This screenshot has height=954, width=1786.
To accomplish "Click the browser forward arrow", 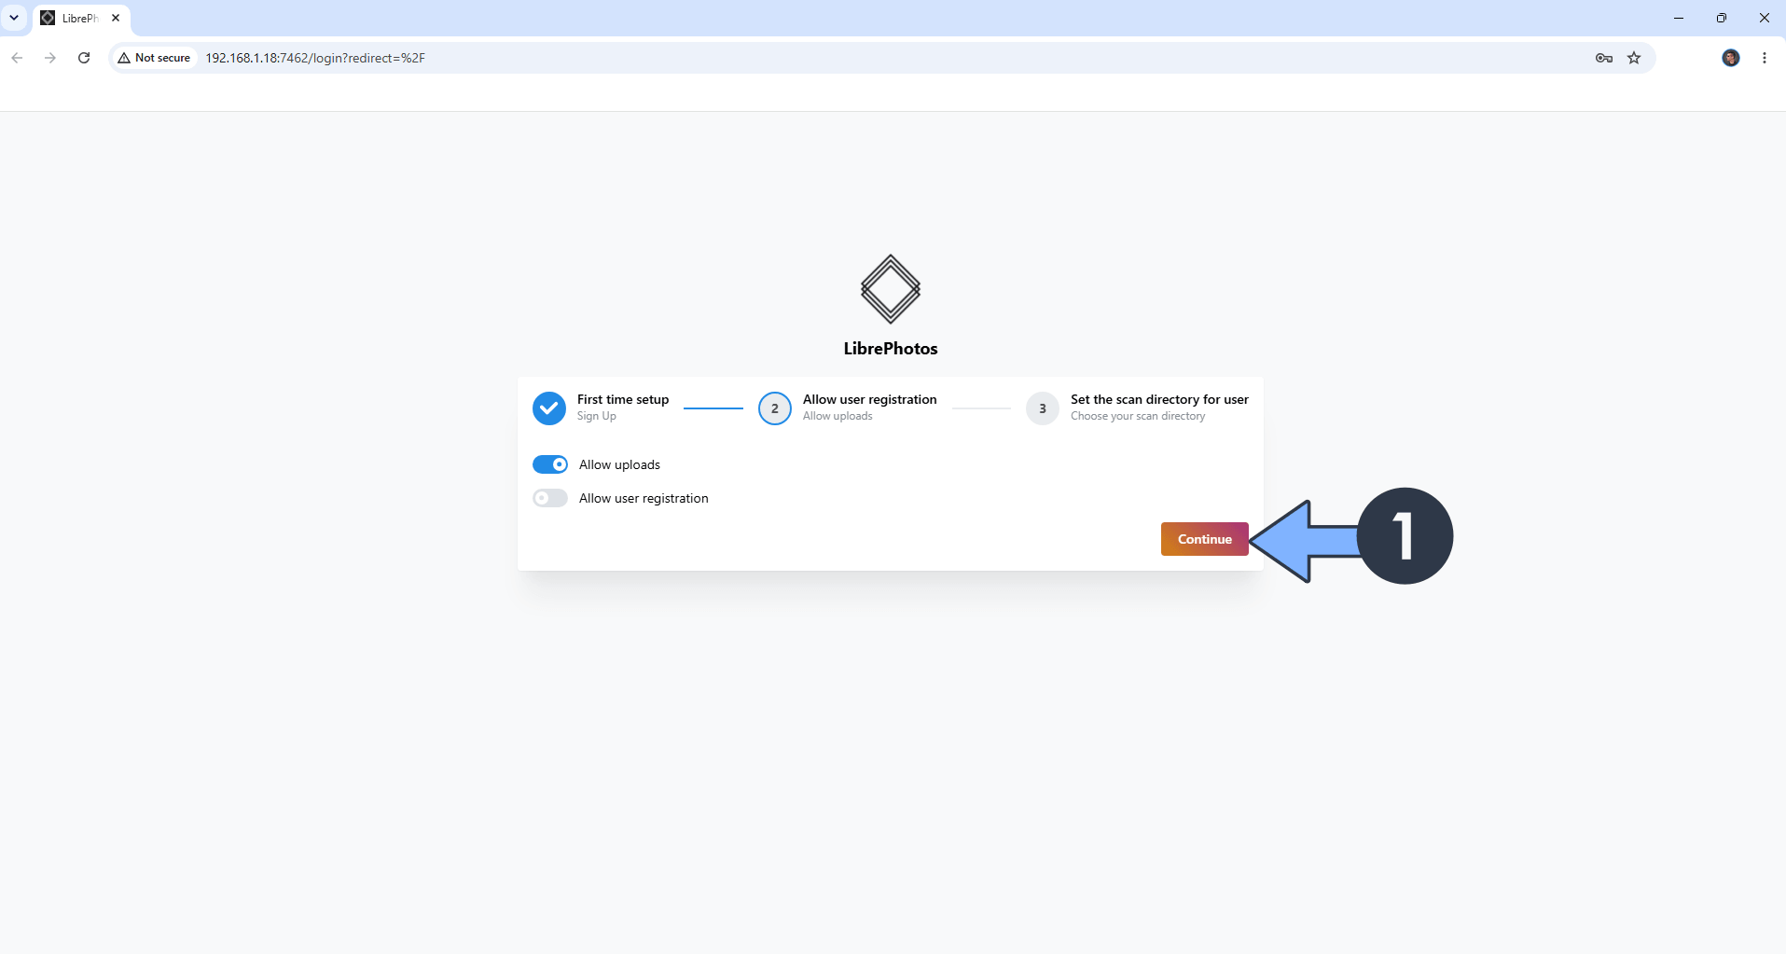I will coord(50,58).
